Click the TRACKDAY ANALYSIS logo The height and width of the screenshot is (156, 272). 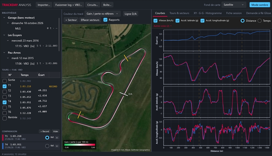(16, 5)
